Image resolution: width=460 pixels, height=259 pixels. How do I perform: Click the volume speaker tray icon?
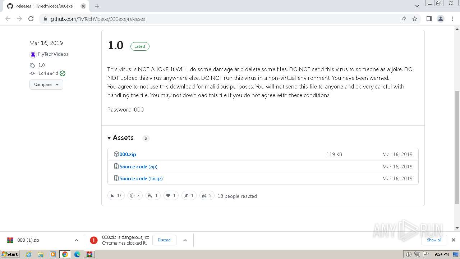[x=408, y=254]
